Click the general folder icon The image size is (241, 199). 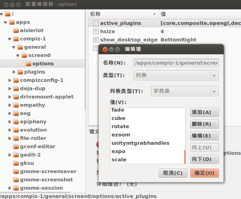click(x=20, y=47)
